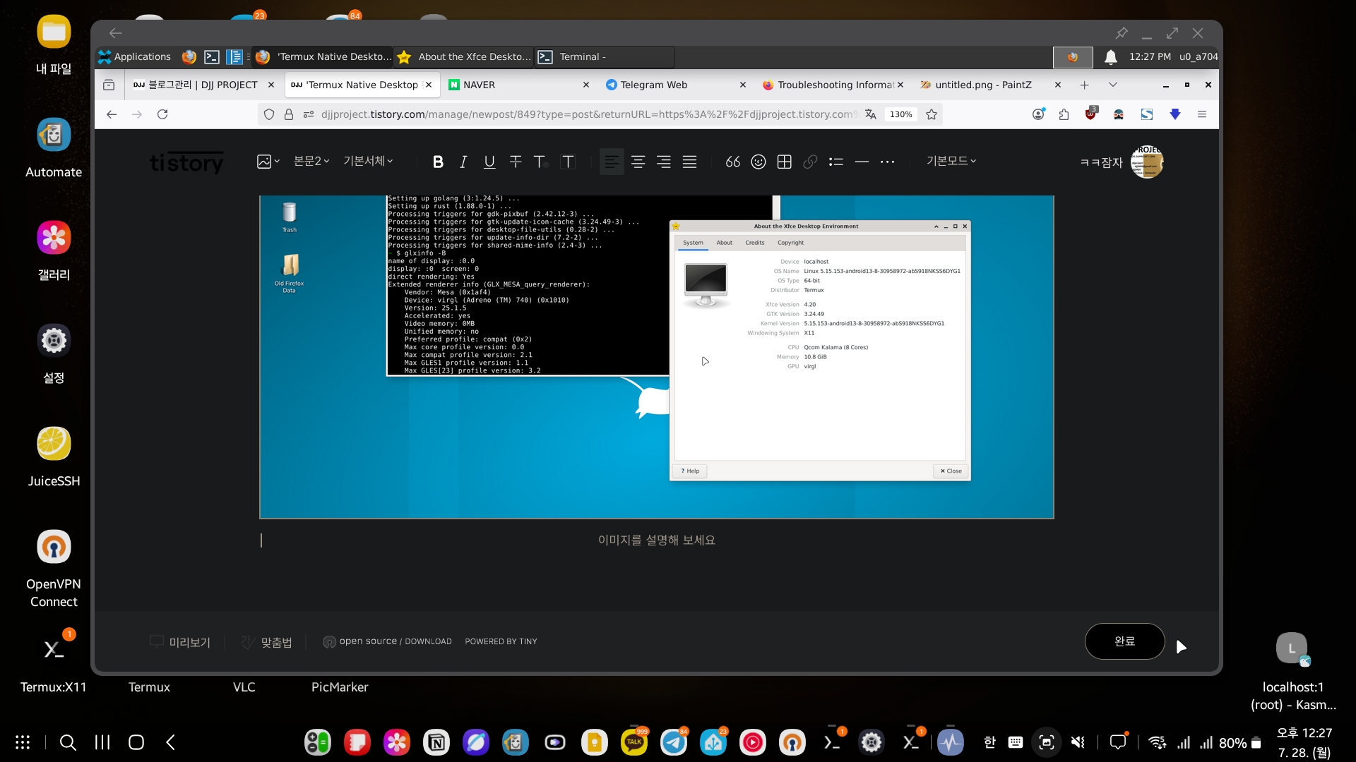Click the 완료 publish button
The height and width of the screenshot is (762, 1356).
pyautogui.click(x=1124, y=641)
